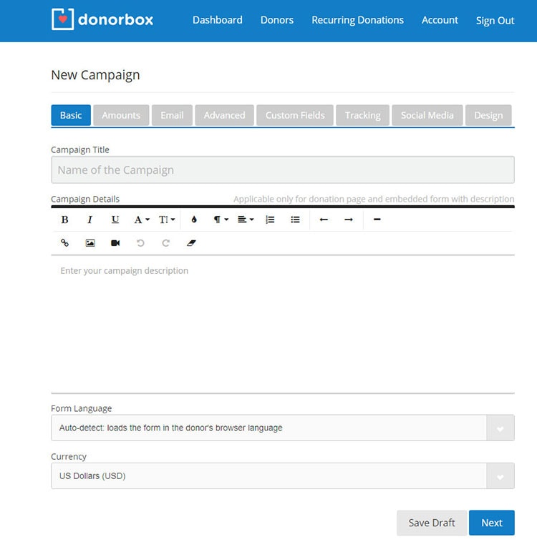
Task: Switch to the Amounts tab
Action: (121, 115)
